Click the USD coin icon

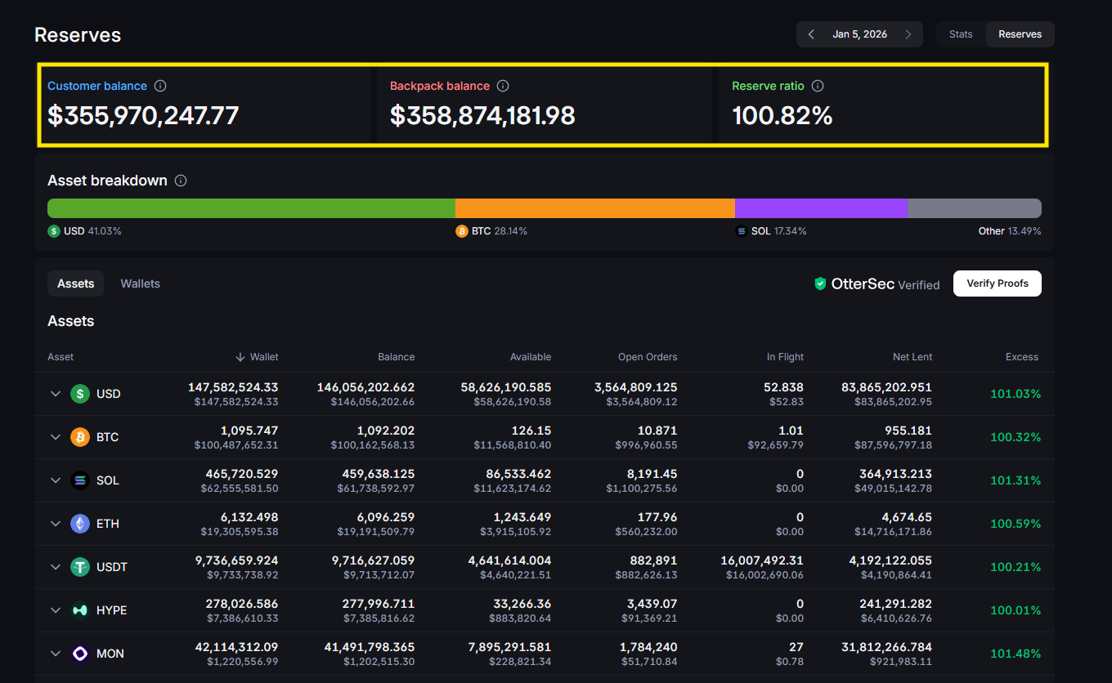pos(79,394)
